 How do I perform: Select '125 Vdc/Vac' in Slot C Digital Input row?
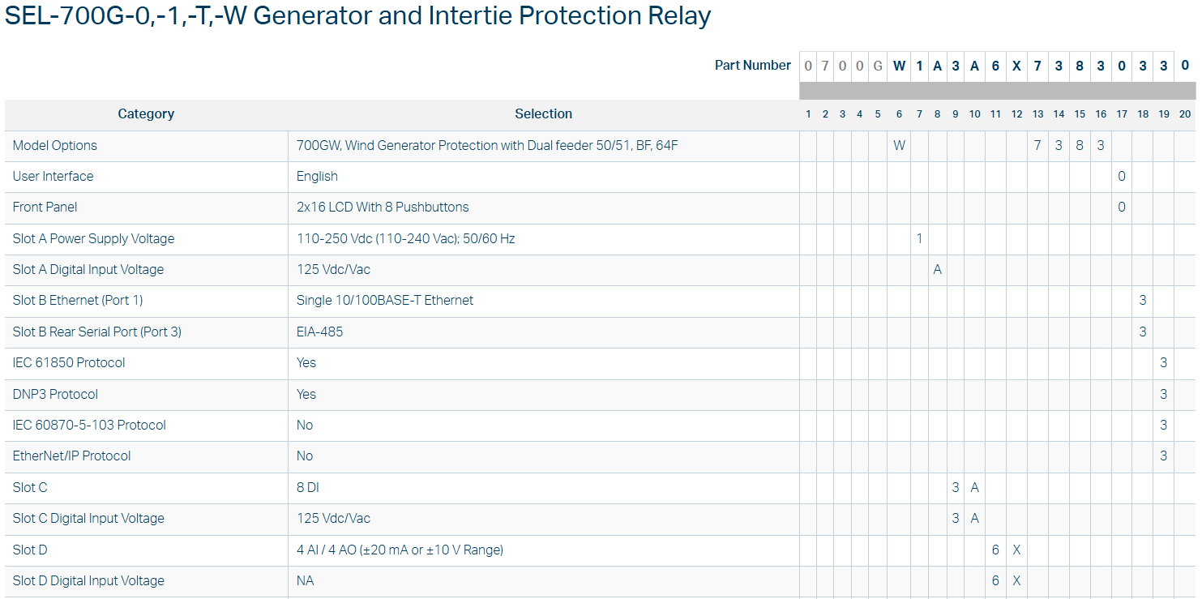(x=333, y=519)
